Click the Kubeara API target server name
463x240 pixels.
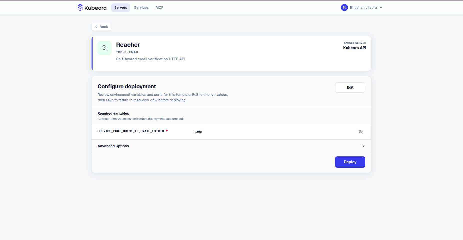[355, 48]
